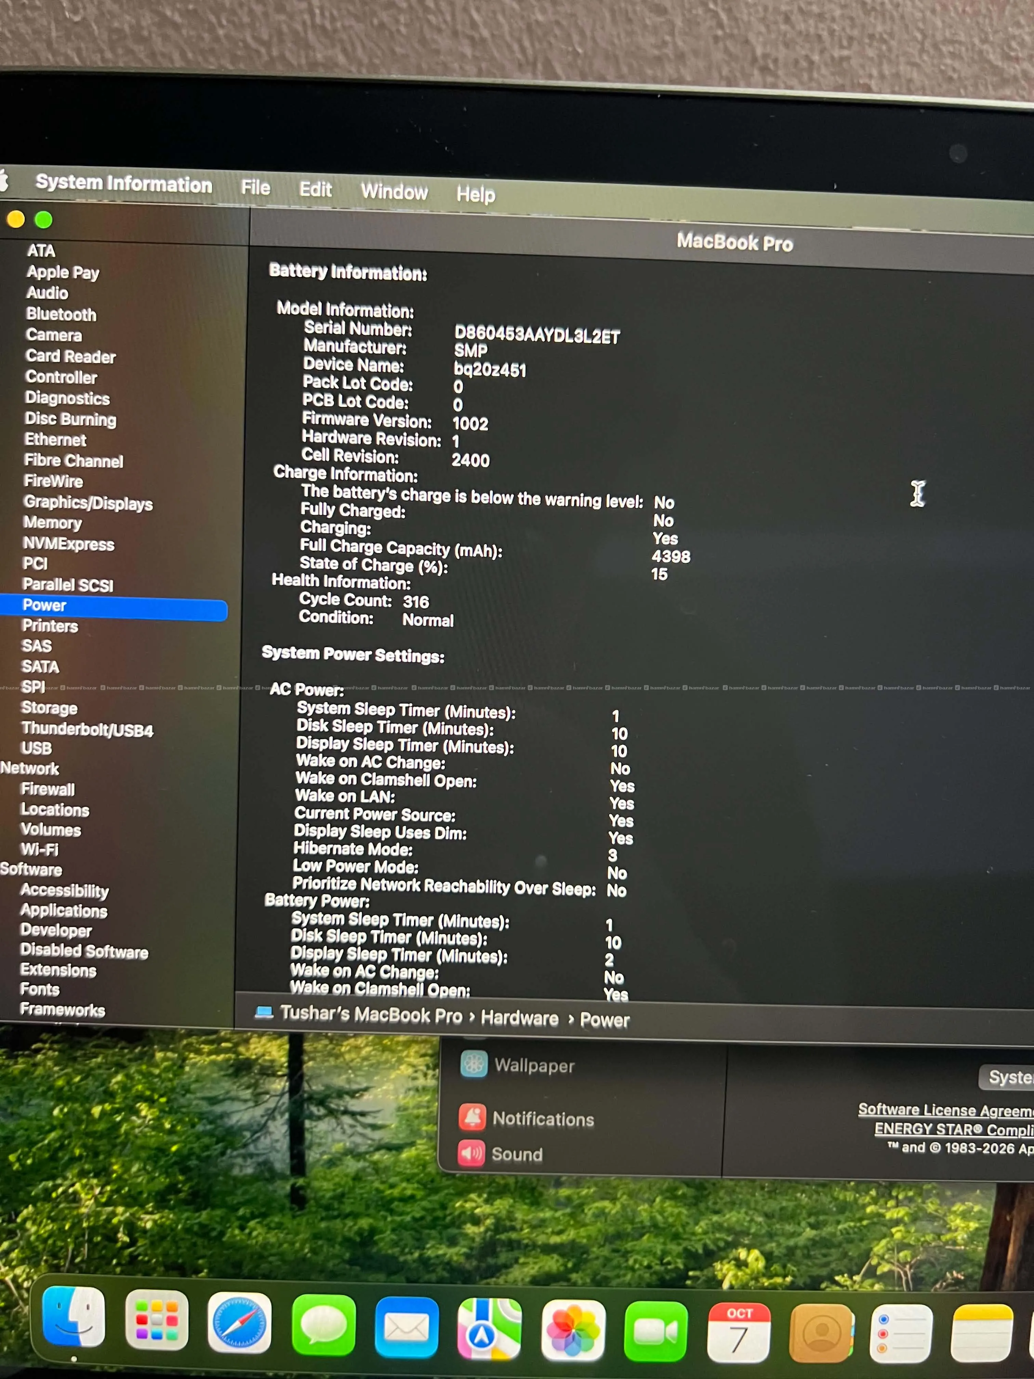This screenshot has width=1034, height=1379.
Task: Select Apple Pay in the sidebar
Action: [63, 273]
